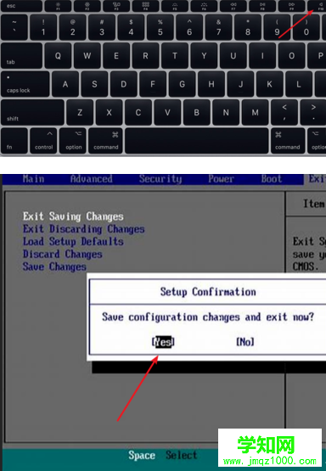Click the F2 brightness-up key
The image size is (326, 471).
coord(87,6)
